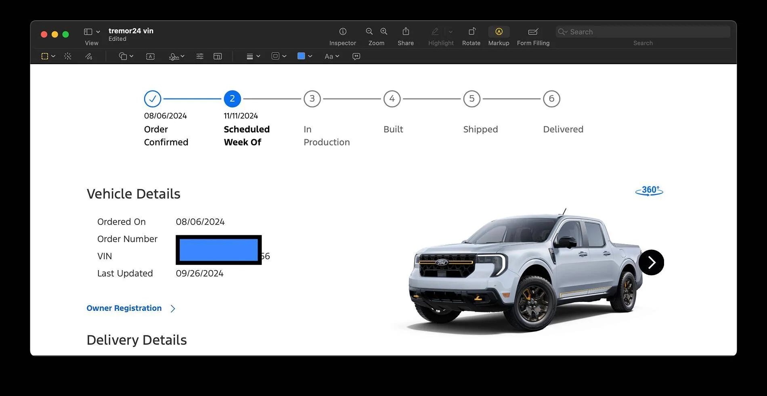Click the "Delivered" step label
767x396 pixels.
563,129
